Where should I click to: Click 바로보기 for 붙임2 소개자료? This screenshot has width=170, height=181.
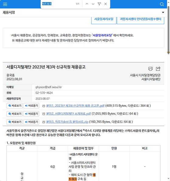pos(15,114)
